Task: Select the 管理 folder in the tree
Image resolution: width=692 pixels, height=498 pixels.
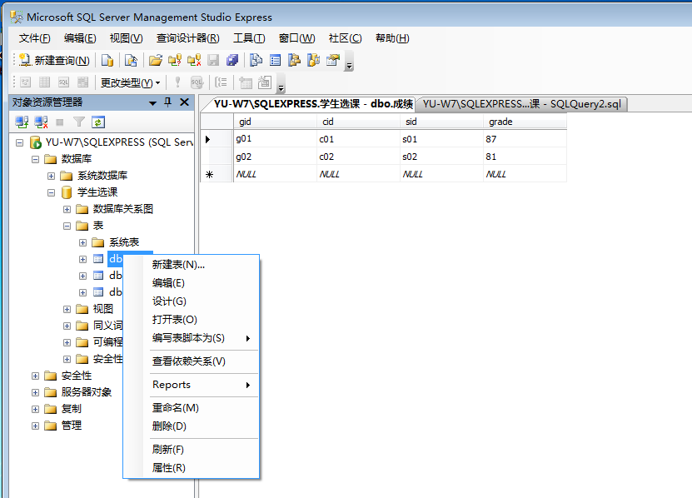Action: [x=71, y=426]
